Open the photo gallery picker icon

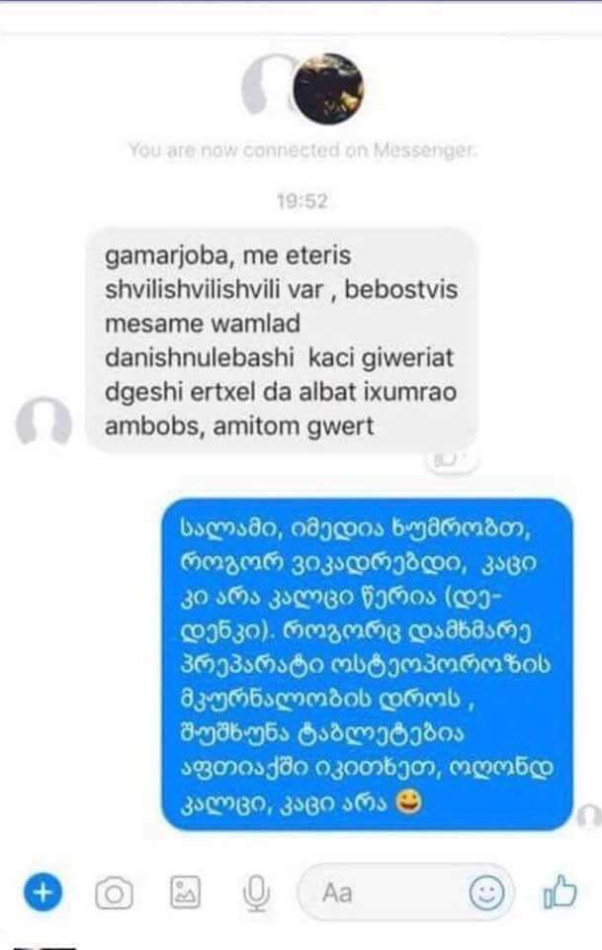tap(185, 893)
